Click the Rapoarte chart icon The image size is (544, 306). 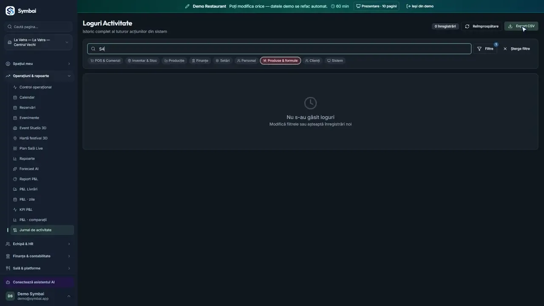(x=15, y=159)
